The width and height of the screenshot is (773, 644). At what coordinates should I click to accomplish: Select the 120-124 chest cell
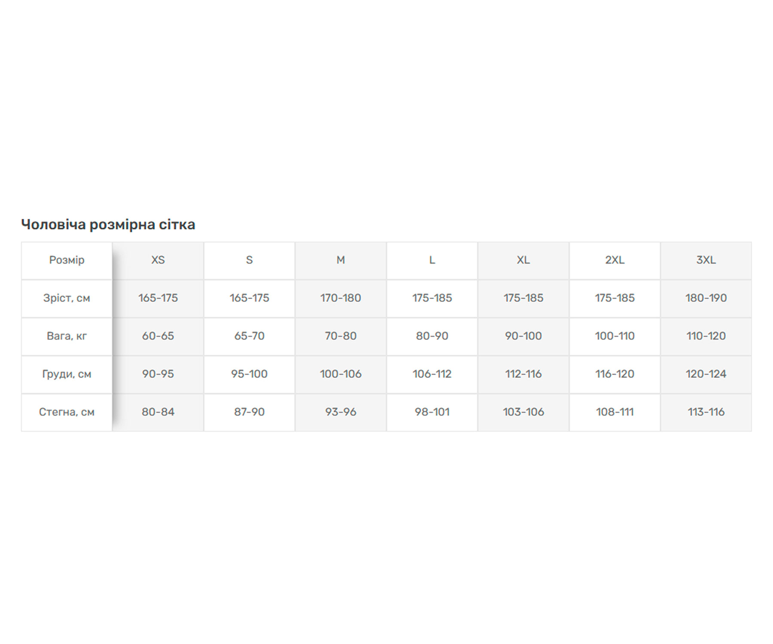pos(706,374)
